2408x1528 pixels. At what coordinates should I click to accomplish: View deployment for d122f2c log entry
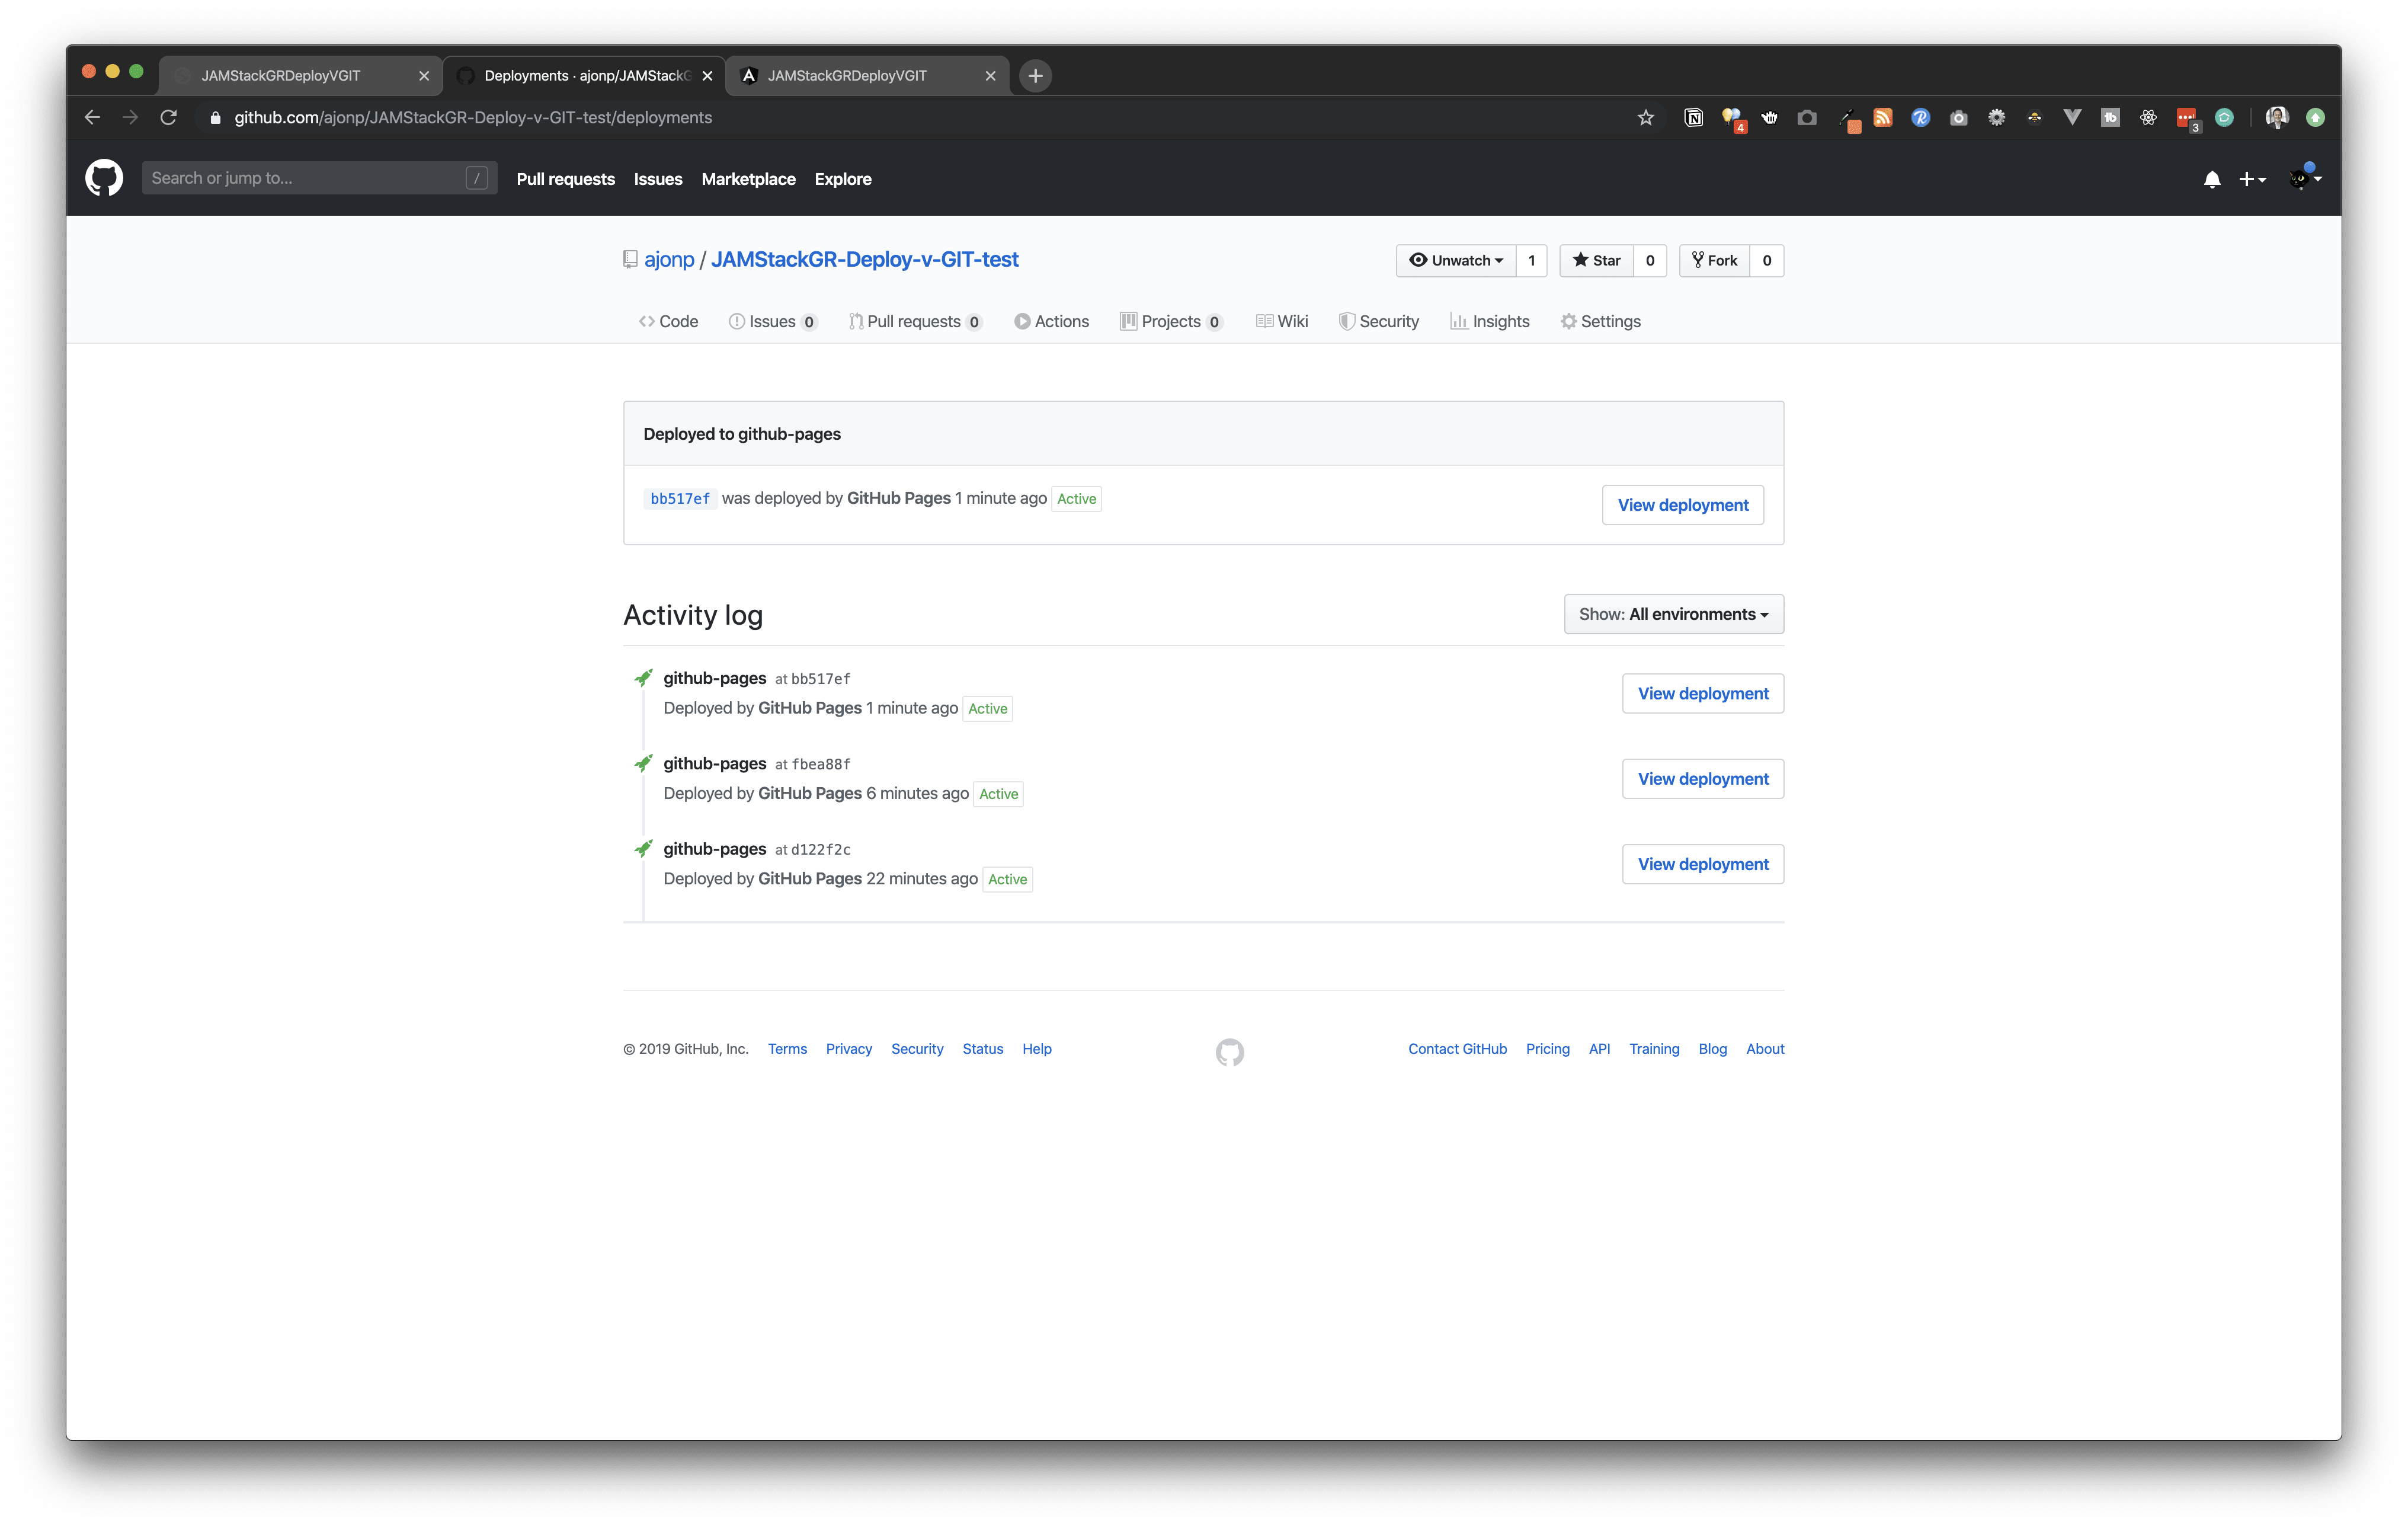[x=1703, y=864]
